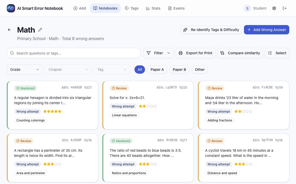Image resolution: width=296 pixels, height=184 pixels.
Task: Click Compare similarity button
Action: click(240, 53)
